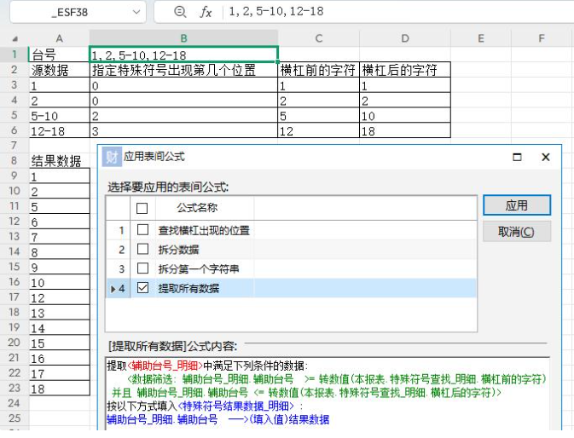This screenshot has height=438, width=574.
Task: Toggle the header select-all checkbox
Action: pos(142,208)
